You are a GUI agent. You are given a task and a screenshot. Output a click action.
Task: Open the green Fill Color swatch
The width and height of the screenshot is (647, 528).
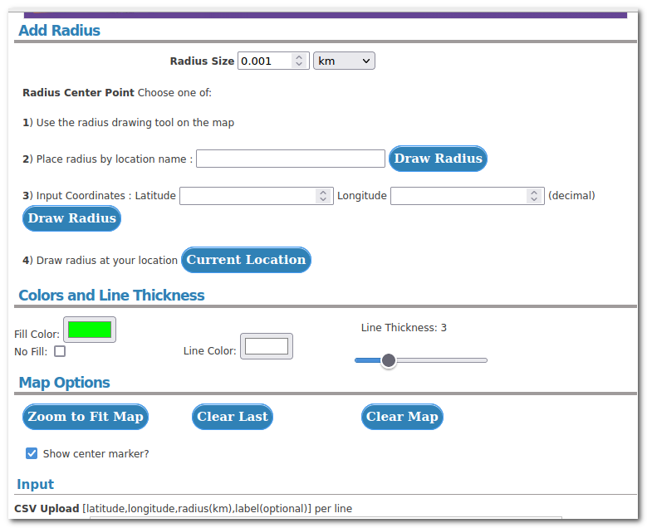90,330
